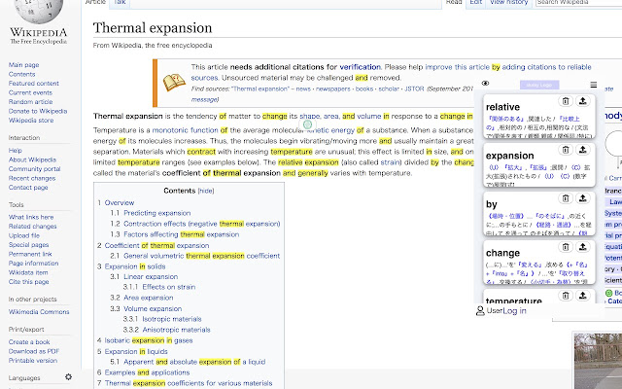The image size is (622, 389).
Task: Delete the 'by' word card
Action: point(566,198)
